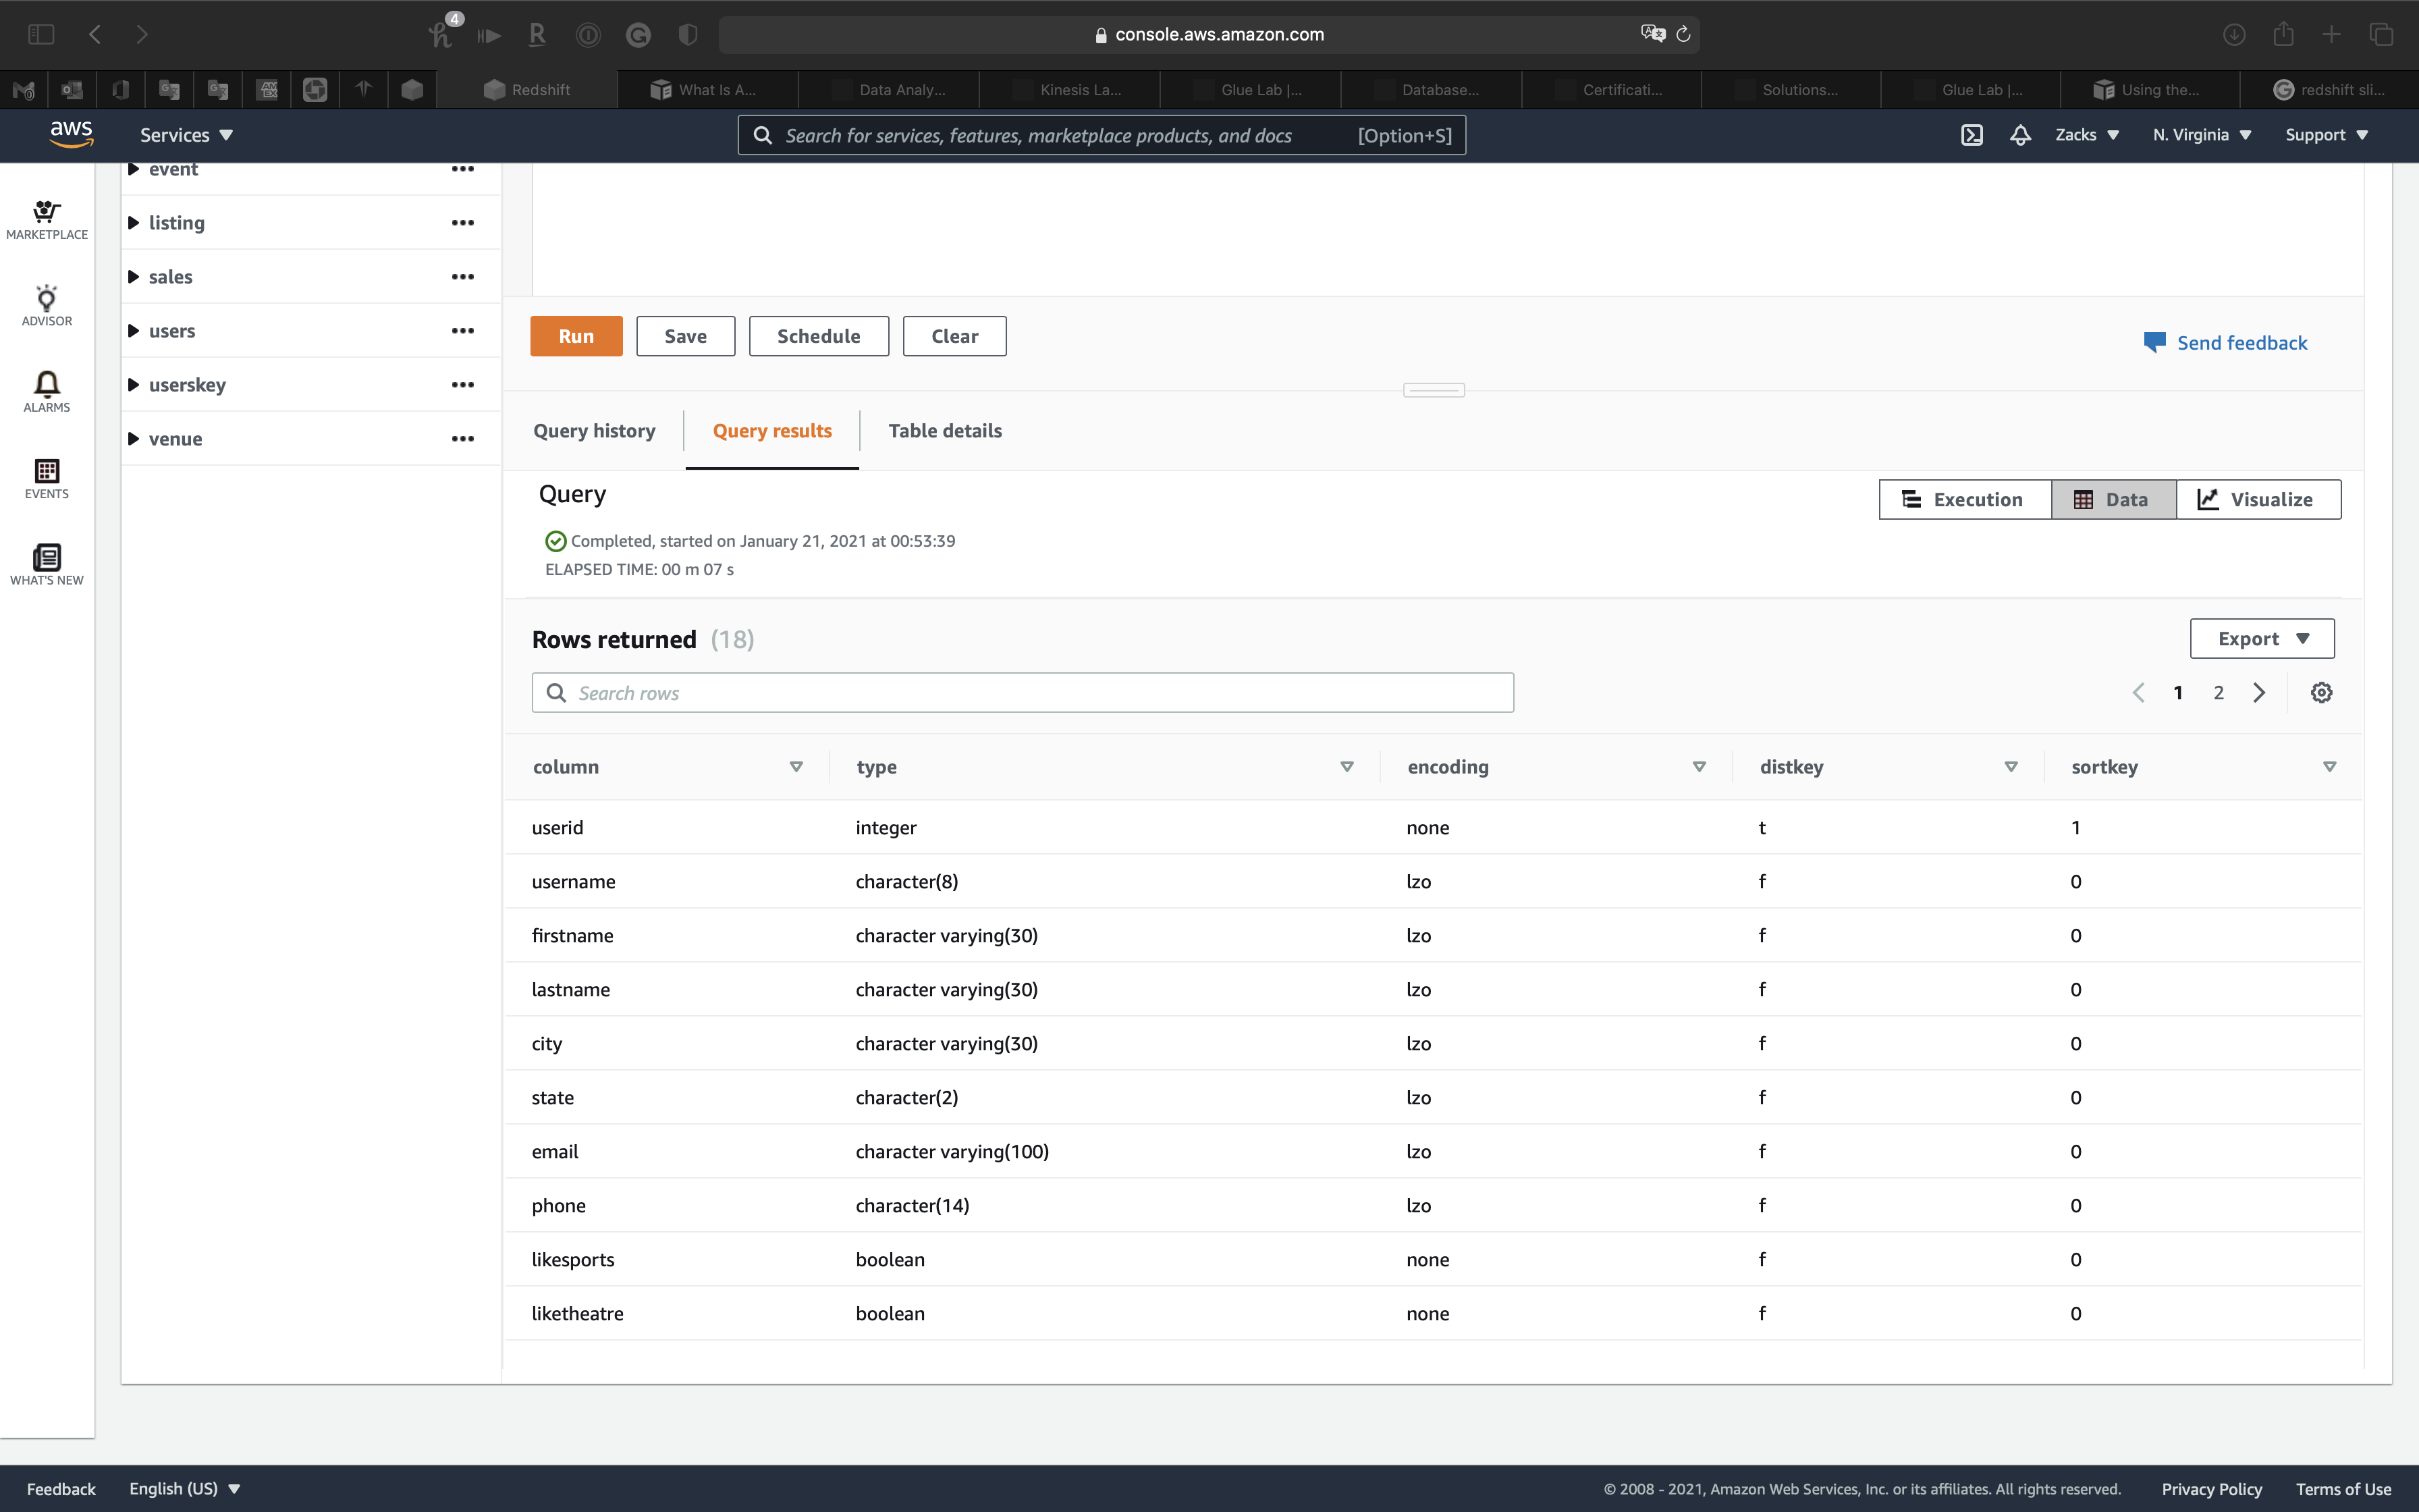Switch results view to Execution
This screenshot has width=2419, height=1512.
(x=1963, y=500)
